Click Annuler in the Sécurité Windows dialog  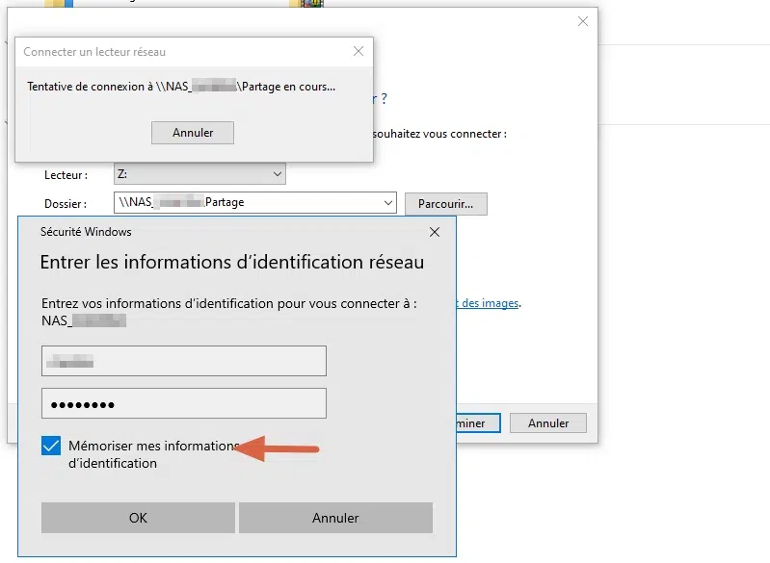[x=335, y=518]
